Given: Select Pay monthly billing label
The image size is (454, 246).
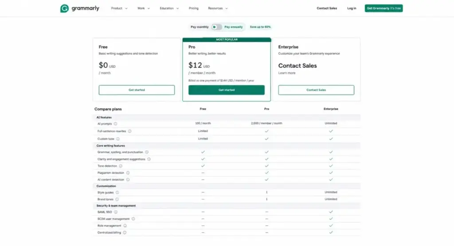Looking at the screenshot, I should click(x=200, y=27).
